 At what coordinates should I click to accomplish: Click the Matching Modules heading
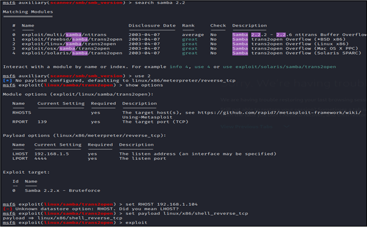(28, 12)
